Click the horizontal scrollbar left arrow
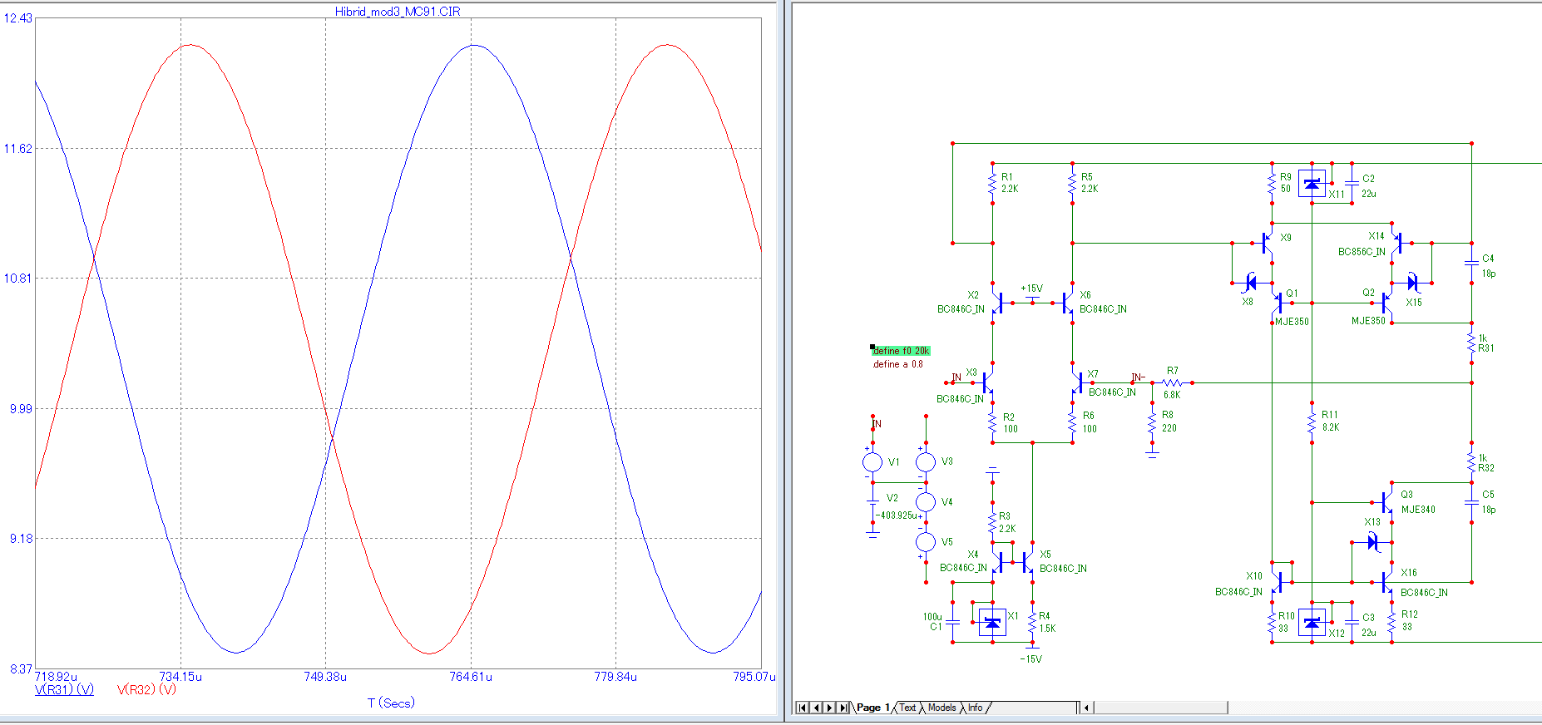This screenshot has height=725, width=1542. 1086,708
